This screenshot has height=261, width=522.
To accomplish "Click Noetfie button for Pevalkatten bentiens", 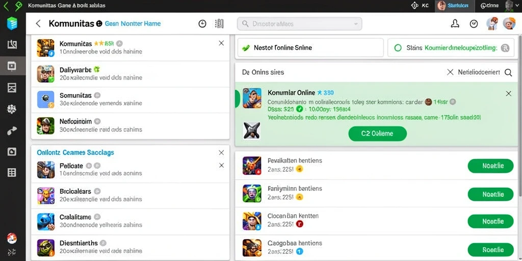I will click(x=490, y=166).
